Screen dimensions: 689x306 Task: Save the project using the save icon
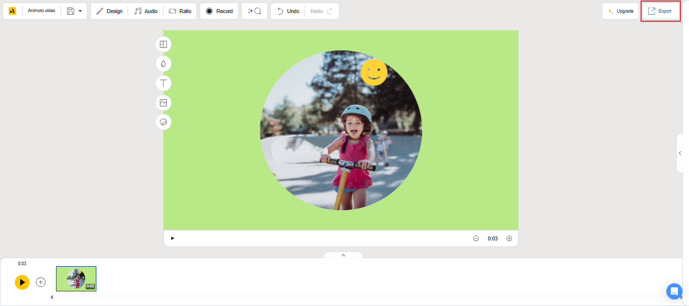pyautogui.click(x=71, y=11)
